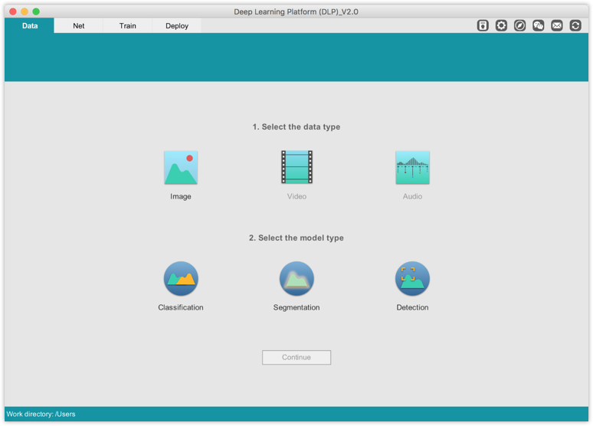Choose the Audio waveform icon
593x426 pixels.
(x=412, y=167)
